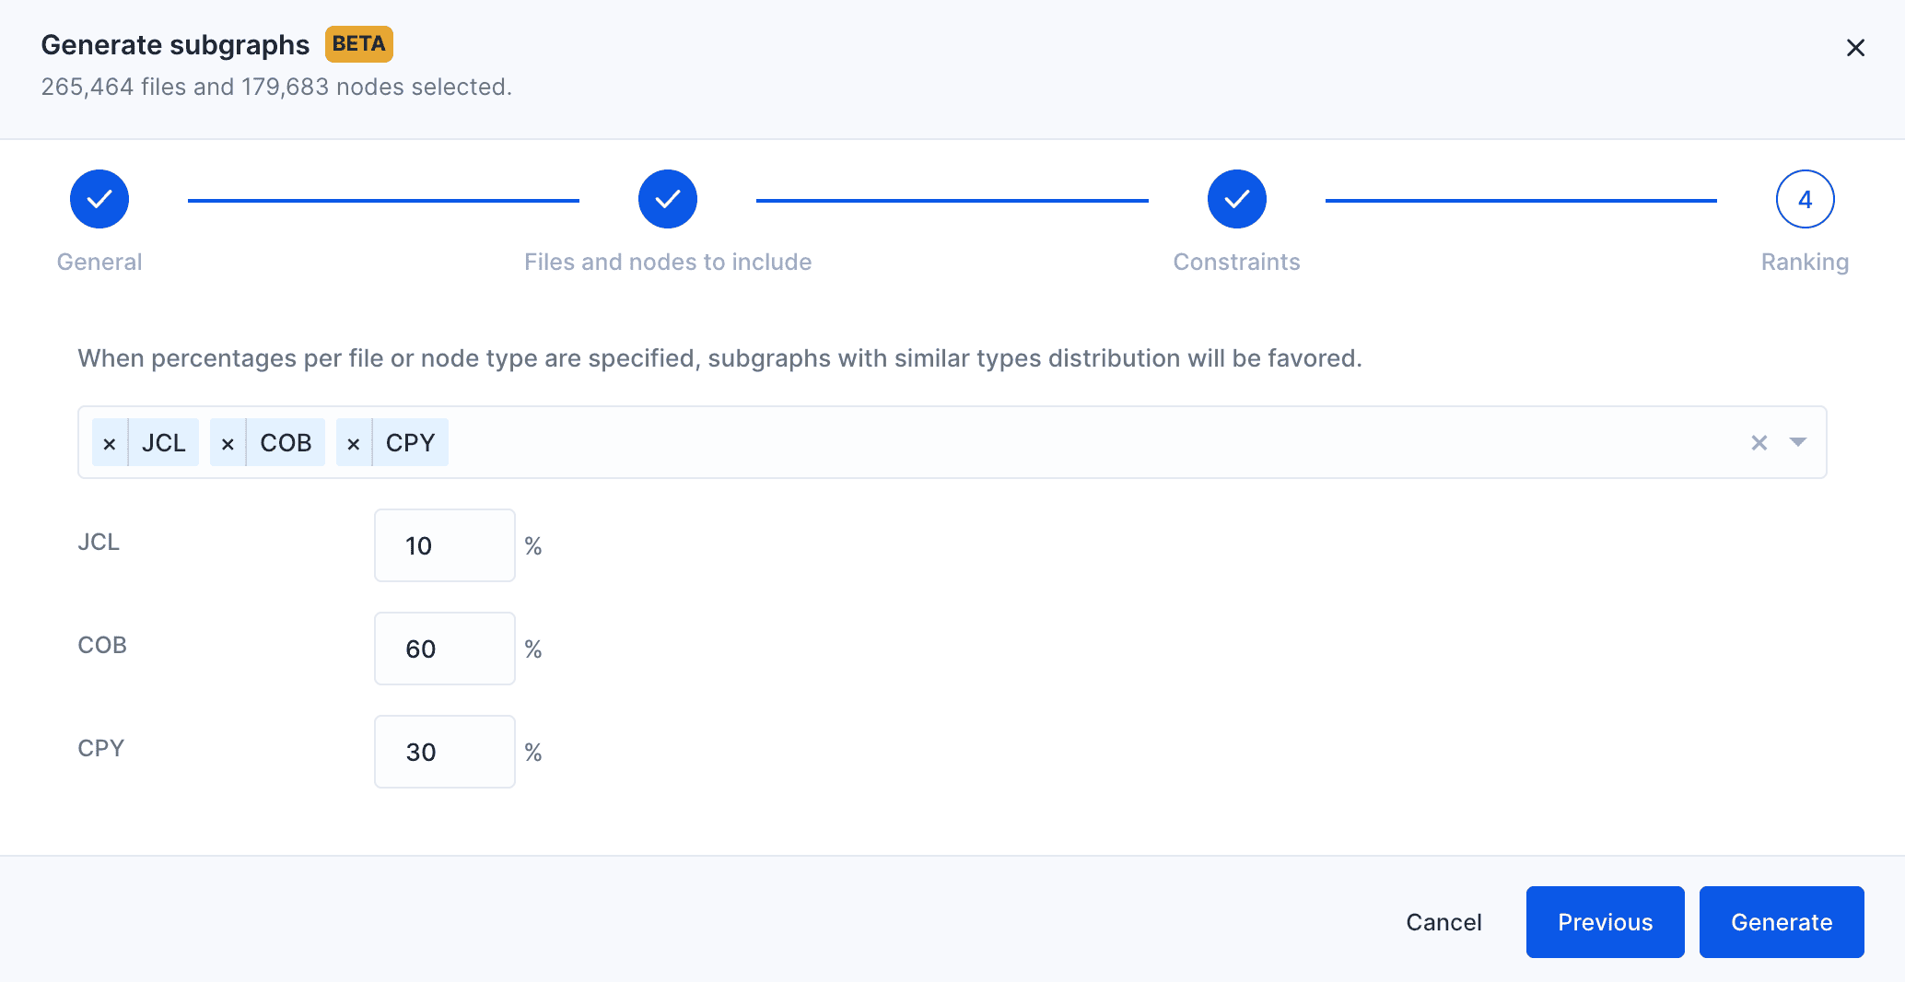This screenshot has height=982, width=1905.
Task: Edit the CPY percentage field
Action: click(445, 752)
